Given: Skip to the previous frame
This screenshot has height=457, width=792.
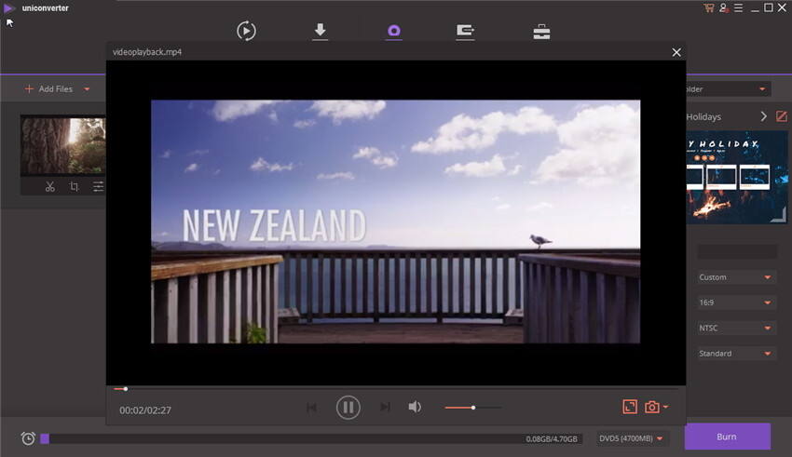Looking at the screenshot, I should 311,408.
